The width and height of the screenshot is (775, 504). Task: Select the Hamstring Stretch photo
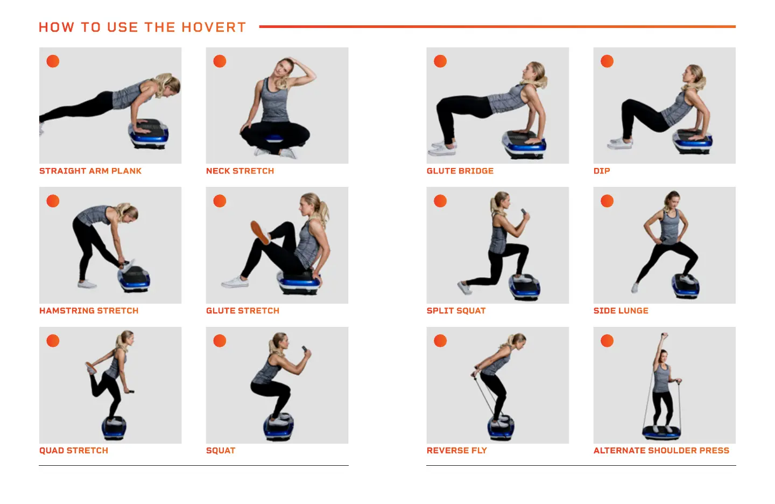click(x=110, y=246)
